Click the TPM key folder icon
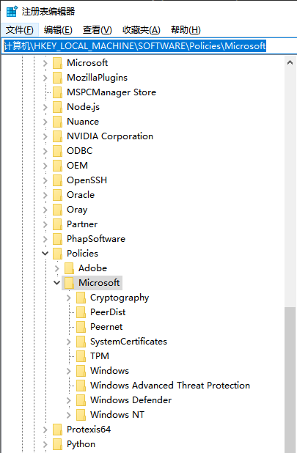Screen dimensions: 297x453 tap(81, 356)
